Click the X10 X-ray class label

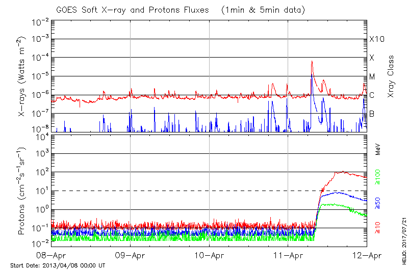[x=376, y=39]
